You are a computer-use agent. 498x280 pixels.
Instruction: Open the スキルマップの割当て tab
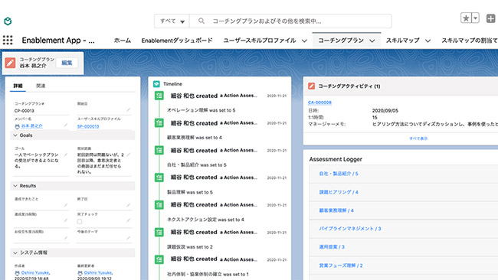click(470, 41)
